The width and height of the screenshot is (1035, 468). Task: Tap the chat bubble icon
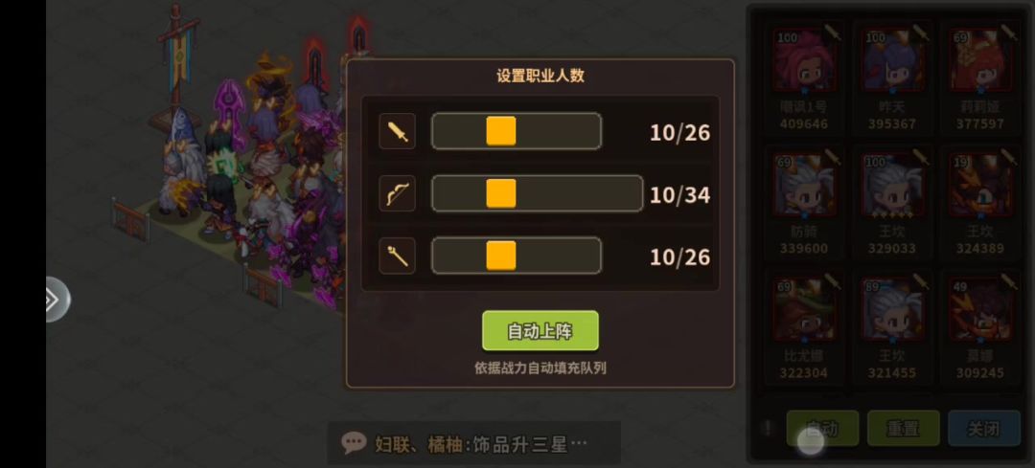coord(354,442)
